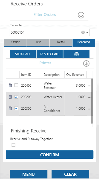99x179 pixels.
Task: Uncheck the Water Heater row checkbox
Action: 16,97
